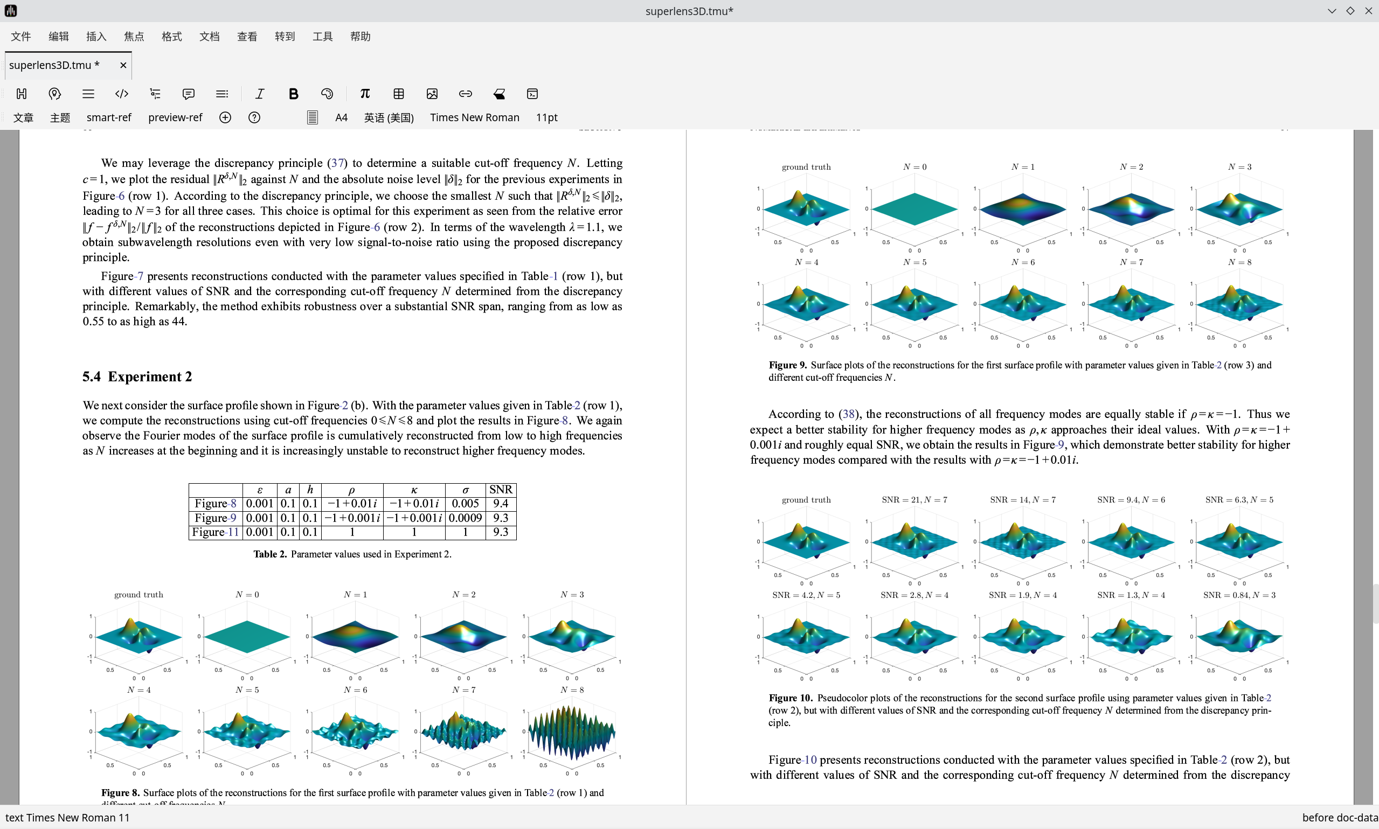Open the 格式 menu
The width and height of the screenshot is (1379, 829).
pyautogui.click(x=171, y=36)
